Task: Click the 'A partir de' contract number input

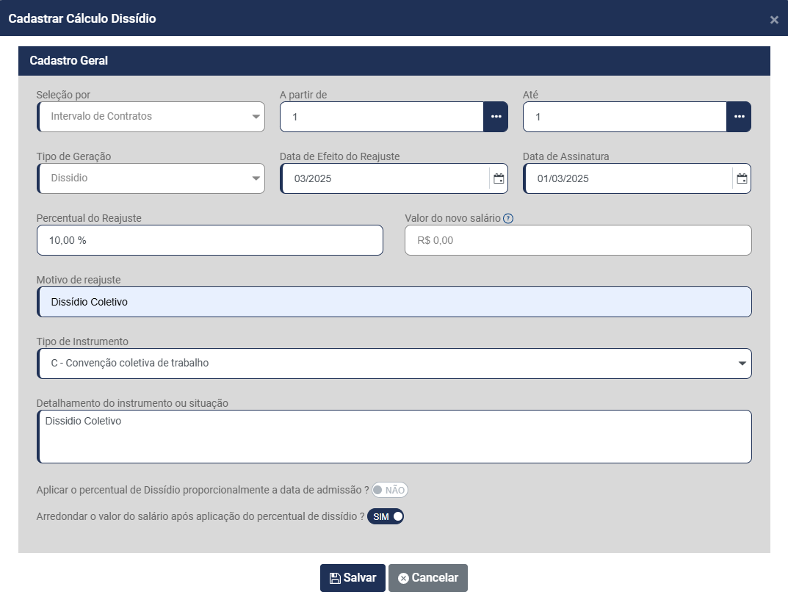Action: pyautogui.click(x=382, y=117)
